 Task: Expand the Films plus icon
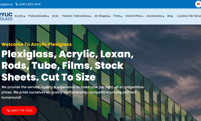click(121, 16)
